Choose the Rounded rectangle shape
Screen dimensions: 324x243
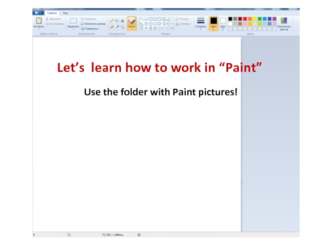160,19
